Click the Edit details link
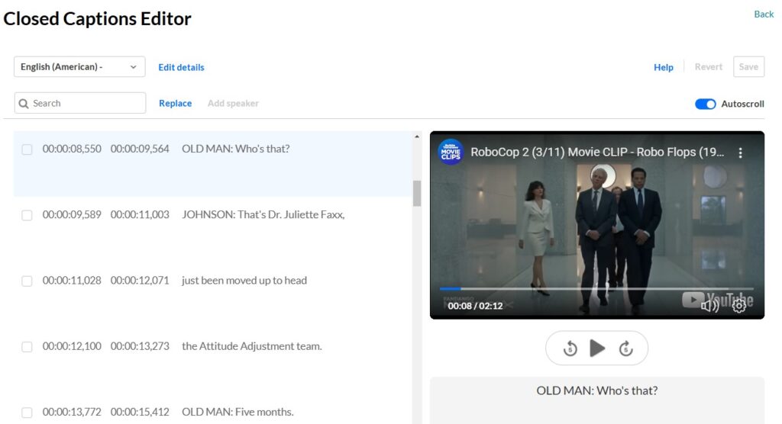782x424 pixels. click(x=181, y=67)
